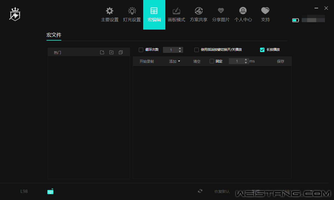
Task: Decrease the 循环次数 value
Action: pyautogui.click(x=180, y=51)
